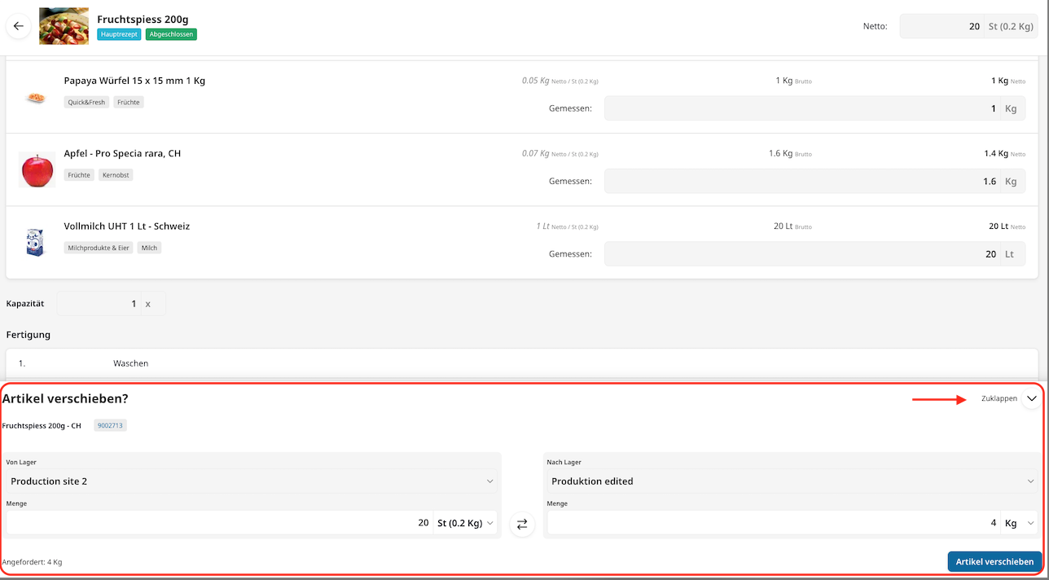Open the Fruchtspiess recipe thumbnail
Viewport: 1049px width, 580px height.
tap(64, 26)
